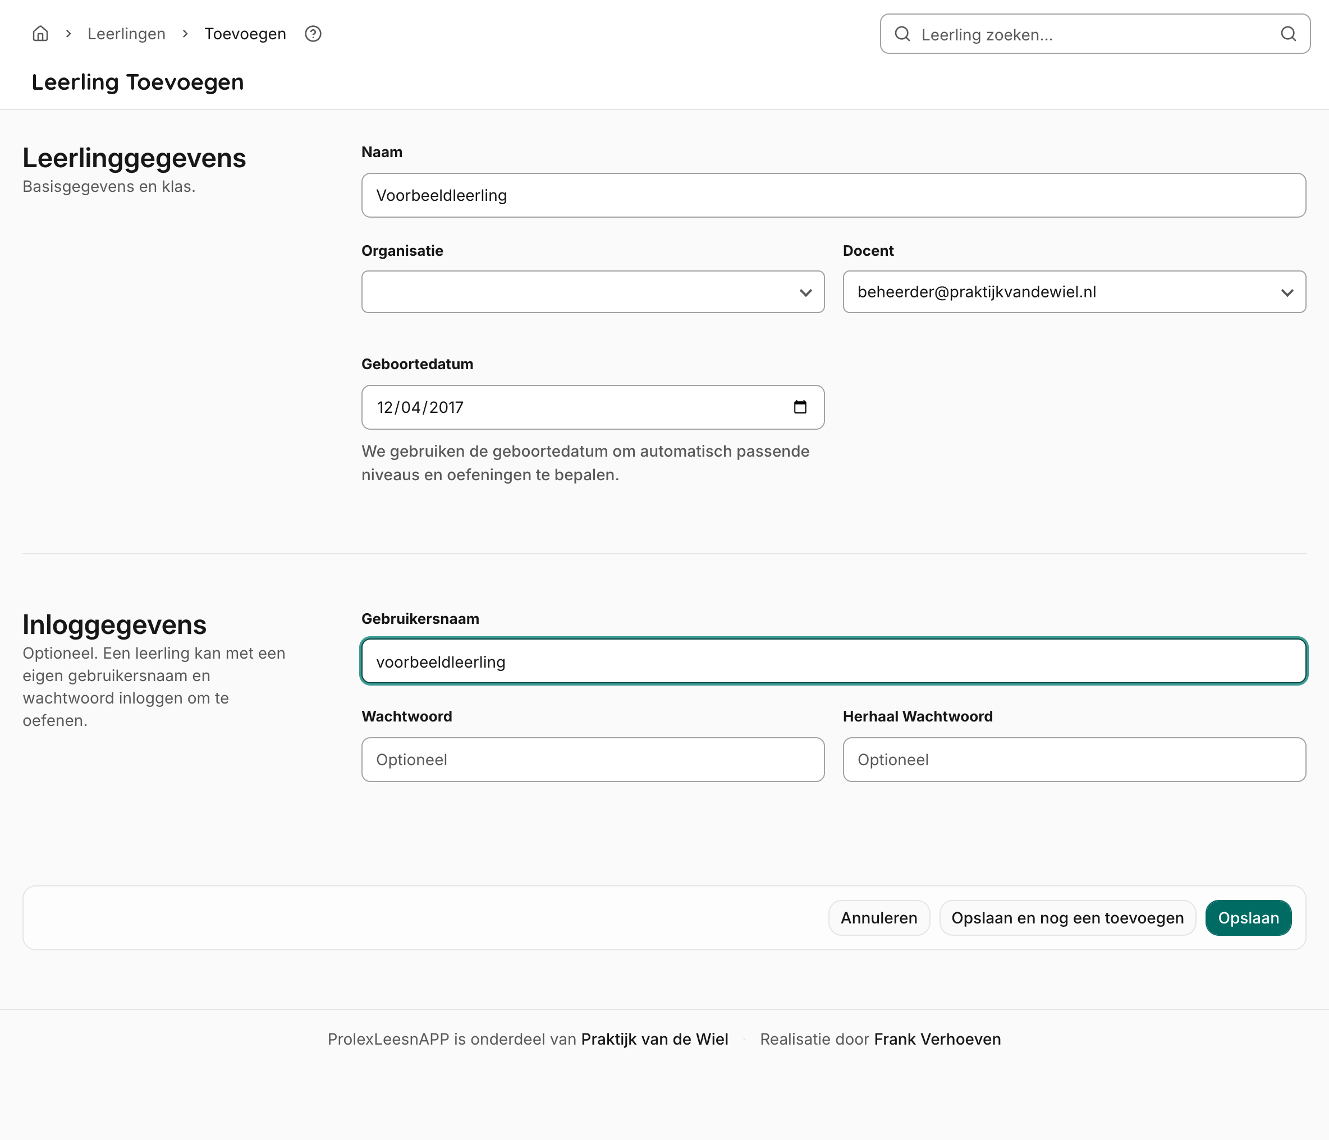Click the Herhaal Wachtwoord field
Screen dimensions: 1329x1140
pos(1074,760)
